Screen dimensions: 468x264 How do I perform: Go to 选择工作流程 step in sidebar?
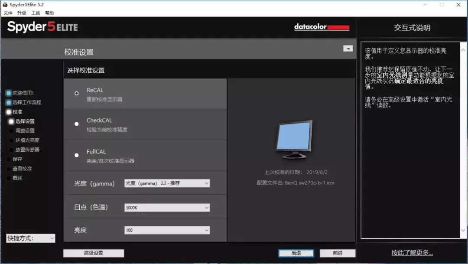23,102
